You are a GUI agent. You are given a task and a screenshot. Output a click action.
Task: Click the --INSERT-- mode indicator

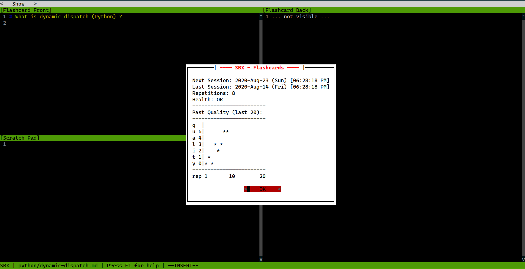point(183,266)
